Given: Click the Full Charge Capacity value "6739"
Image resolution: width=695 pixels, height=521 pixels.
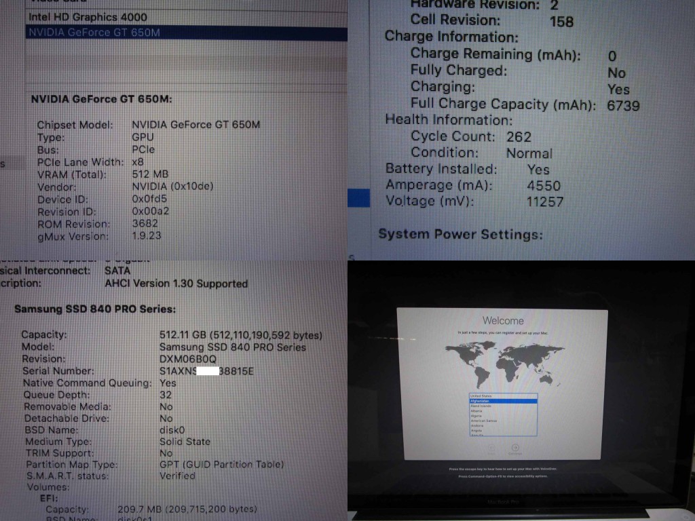Looking at the screenshot, I should point(623,106).
